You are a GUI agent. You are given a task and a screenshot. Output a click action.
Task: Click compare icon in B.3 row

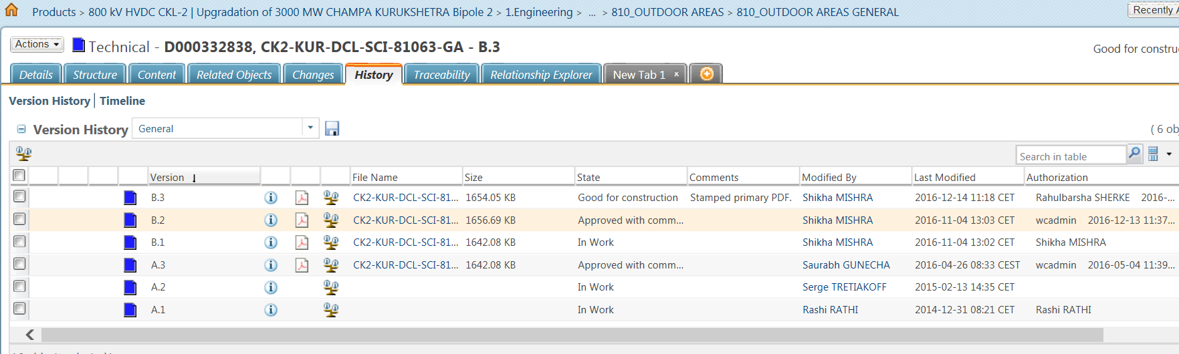[331, 198]
